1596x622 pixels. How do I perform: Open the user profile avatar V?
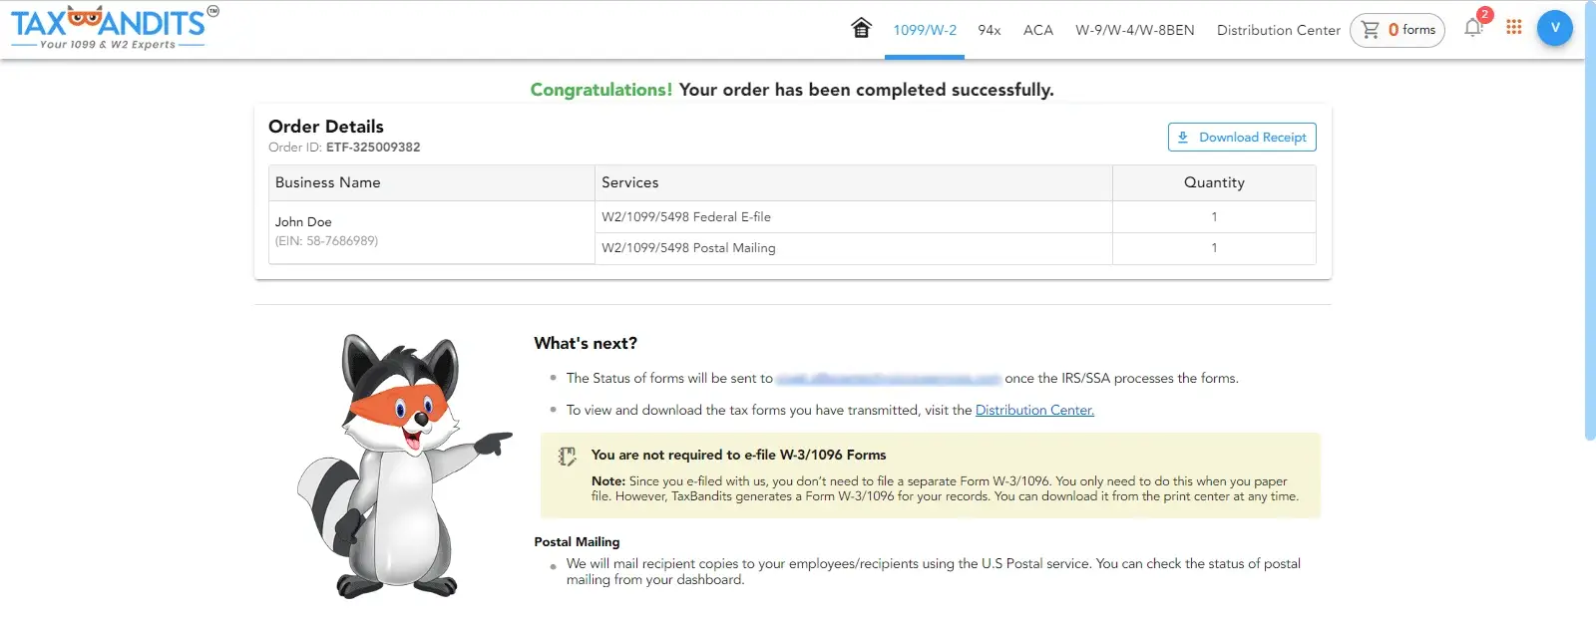pos(1554,28)
